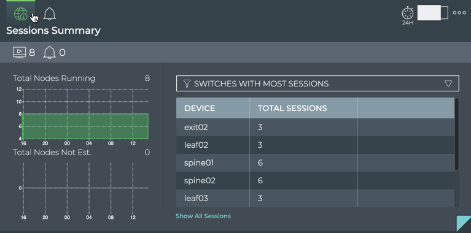Click the alarm bell icon showing 0

[50, 53]
